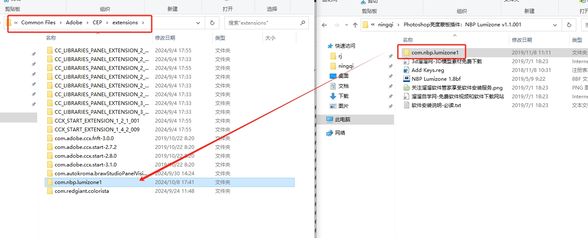Select folder icon of com.adobe.ccx.start-2.7.2
The height and width of the screenshot is (238, 588).
(x=50, y=147)
